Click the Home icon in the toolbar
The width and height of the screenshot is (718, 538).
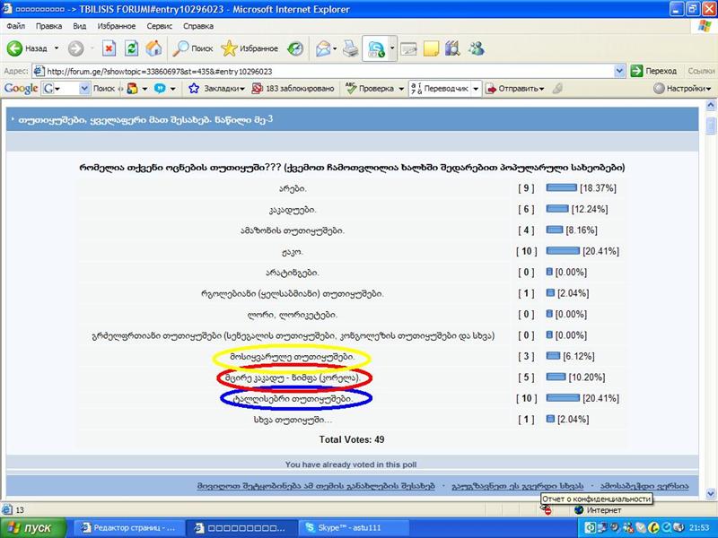[153, 49]
